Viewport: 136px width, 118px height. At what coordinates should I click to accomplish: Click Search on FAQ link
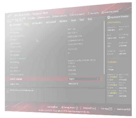[124, 109]
